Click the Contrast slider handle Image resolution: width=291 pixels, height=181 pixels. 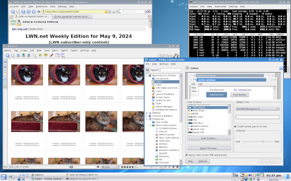(263, 141)
